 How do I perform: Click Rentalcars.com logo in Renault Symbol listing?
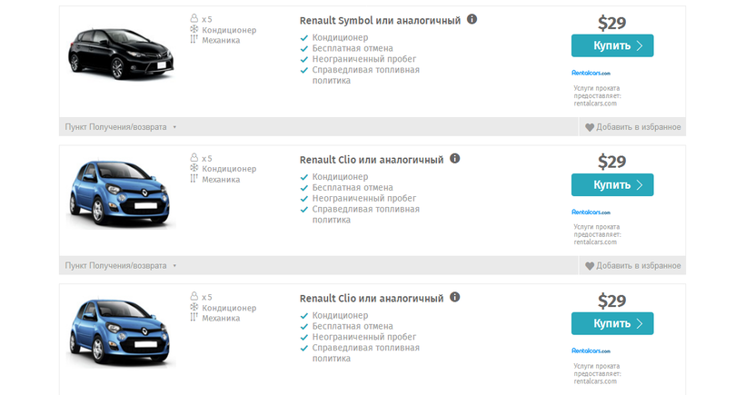[x=591, y=73]
